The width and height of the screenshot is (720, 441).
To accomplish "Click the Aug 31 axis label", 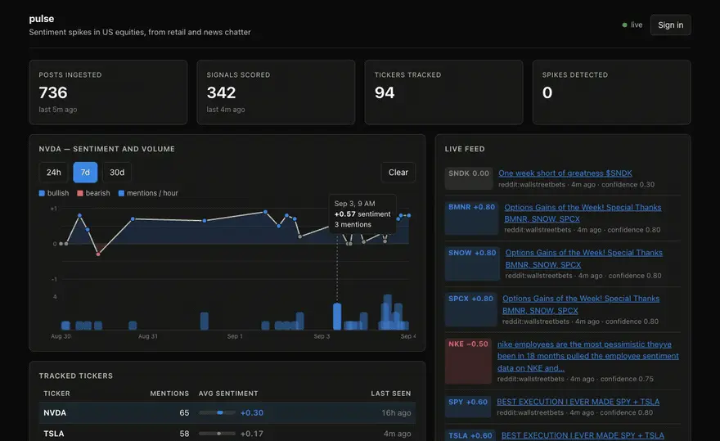I will (x=148, y=336).
